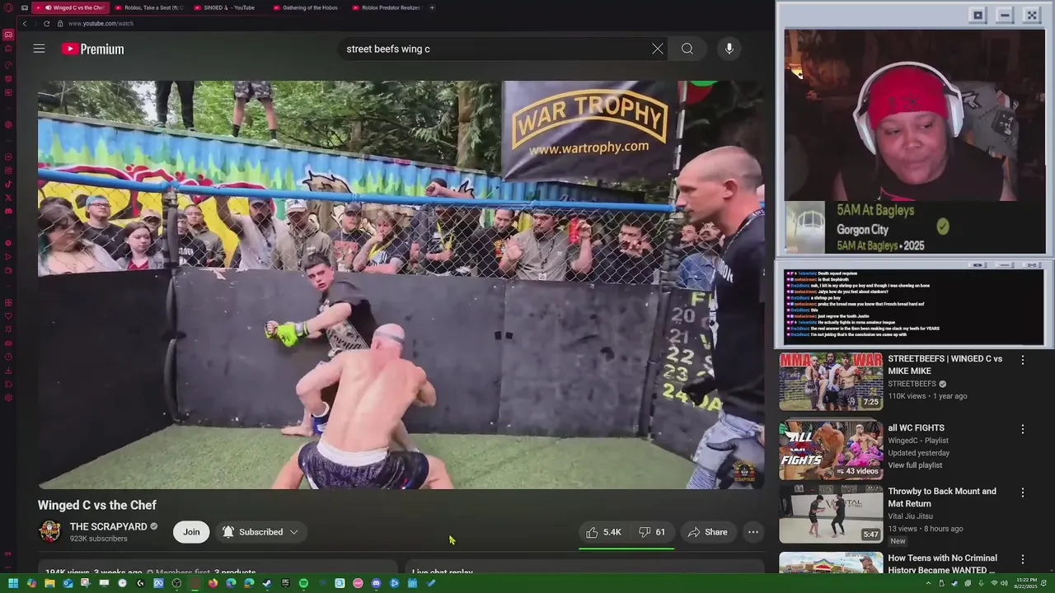The height and width of the screenshot is (593, 1055).
Task: Switch to the 'Roblox, Take a Seat' tab
Action: [x=149, y=7]
